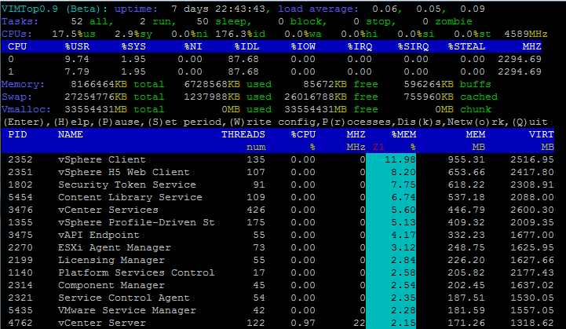This screenshot has height=329, width=566.
Task: Select the Licensing Manager process name
Action: coord(111,260)
